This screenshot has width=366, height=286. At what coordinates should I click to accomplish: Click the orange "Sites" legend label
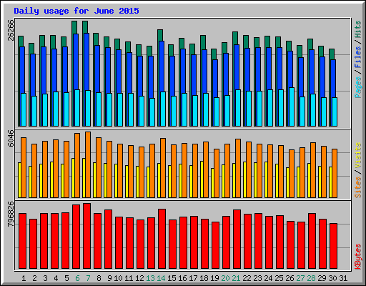[358, 187]
